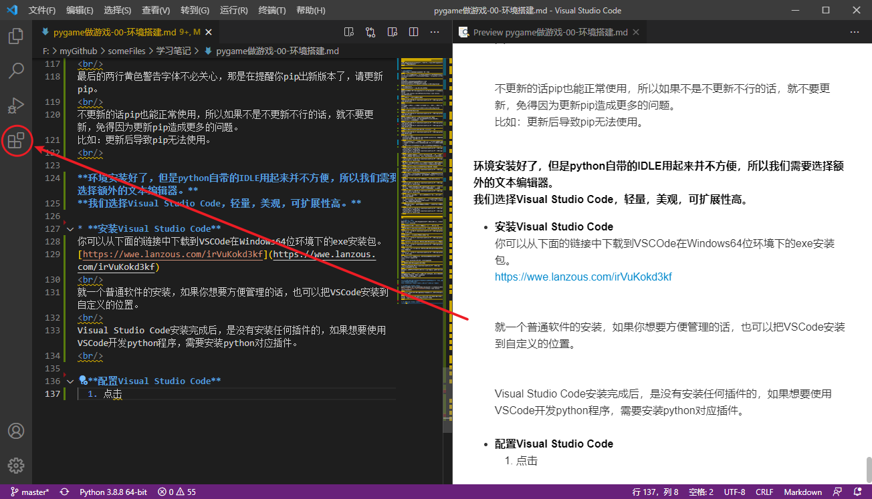Click lanzous URL on editor line 129
Screen dimensions: 872x499
[172, 254]
